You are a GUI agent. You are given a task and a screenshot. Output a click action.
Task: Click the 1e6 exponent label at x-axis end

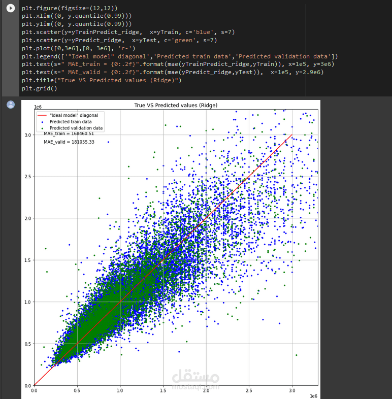(314, 396)
